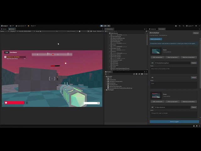This screenshot has width=201, height=151.
Task: Collapse the MainScene root node
Action: (108, 33)
